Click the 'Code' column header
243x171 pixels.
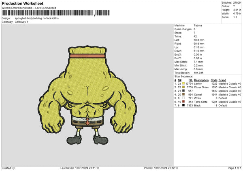214,80
